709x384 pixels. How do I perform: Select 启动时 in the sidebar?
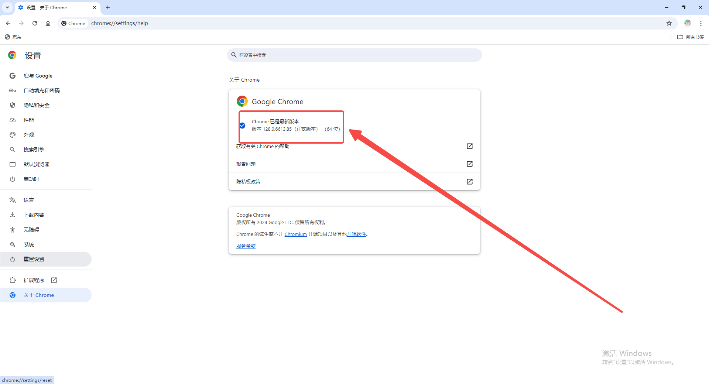point(46,179)
